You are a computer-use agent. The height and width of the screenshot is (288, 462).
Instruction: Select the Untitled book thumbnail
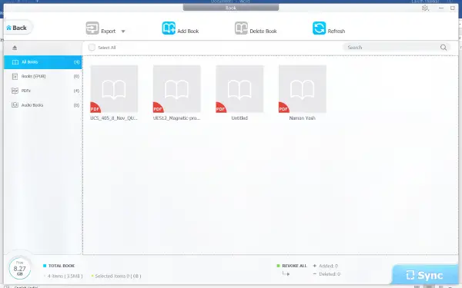click(x=239, y=89)
